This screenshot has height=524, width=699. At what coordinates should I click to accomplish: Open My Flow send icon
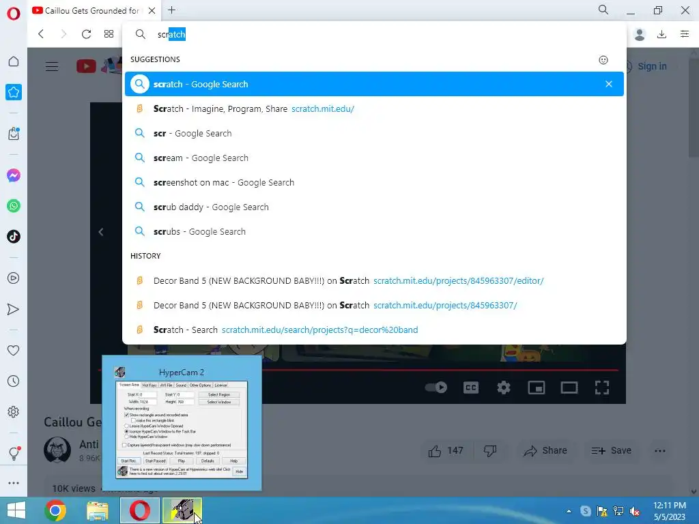click(x=14, y=309)
